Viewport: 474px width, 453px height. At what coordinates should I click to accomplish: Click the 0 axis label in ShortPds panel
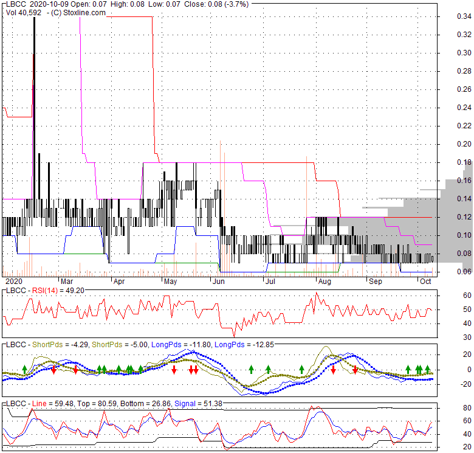pyautogui.click(x=470, y=370)
